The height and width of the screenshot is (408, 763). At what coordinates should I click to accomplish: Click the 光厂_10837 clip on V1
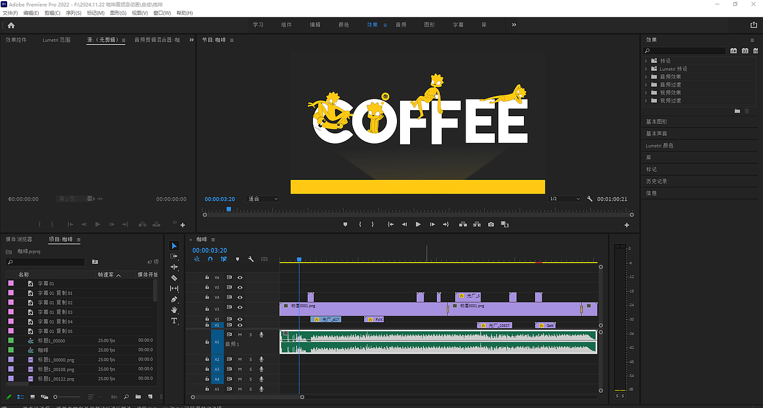pos(494,325)
